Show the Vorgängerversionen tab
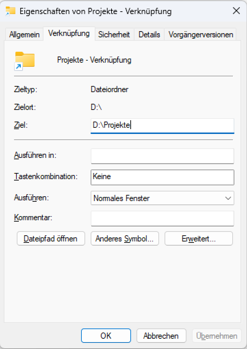 [x=201, y=35]
